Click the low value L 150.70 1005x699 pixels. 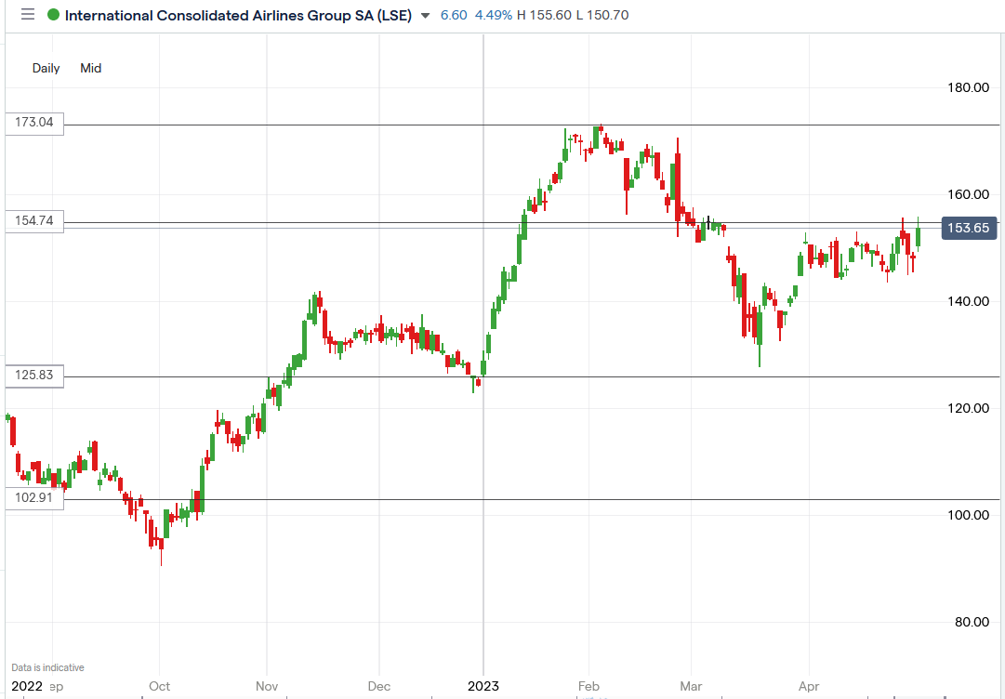(x=602, y=16)
